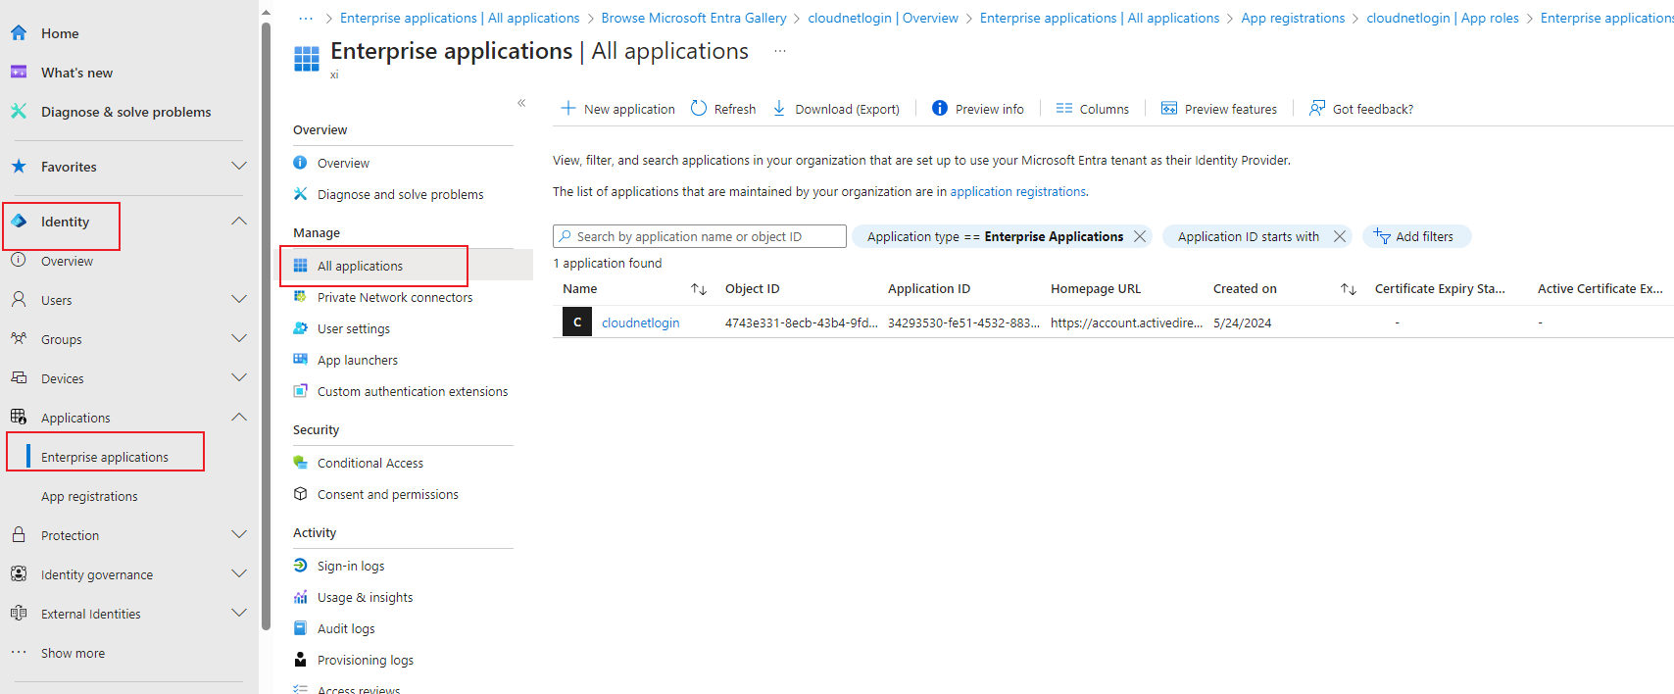The height and width of the screenshot is (694, 1674).
Task: Open the cloudnetlogin application link
Action: (x=640, y=322)
